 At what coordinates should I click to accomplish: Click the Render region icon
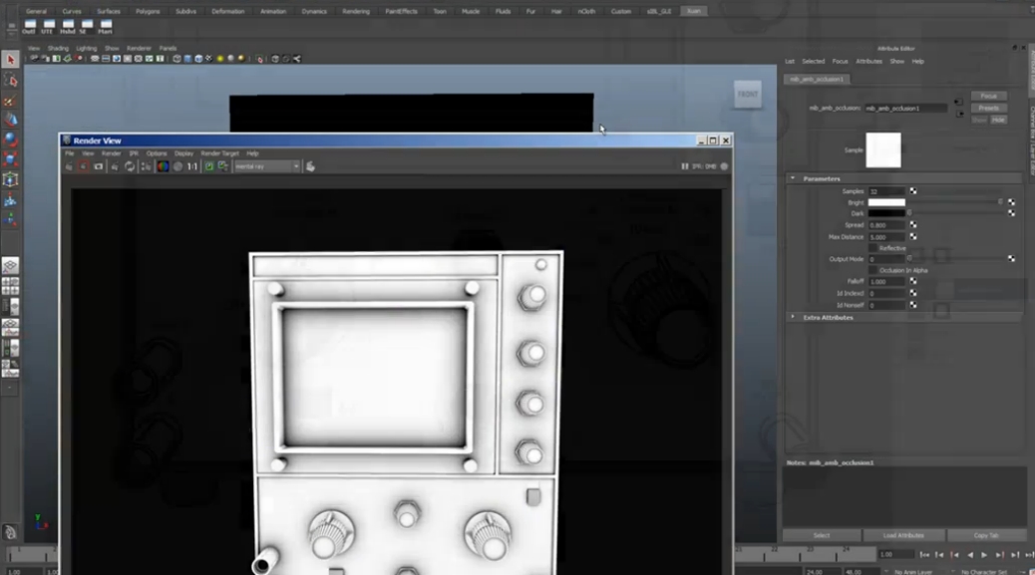(x=83, y=166)
